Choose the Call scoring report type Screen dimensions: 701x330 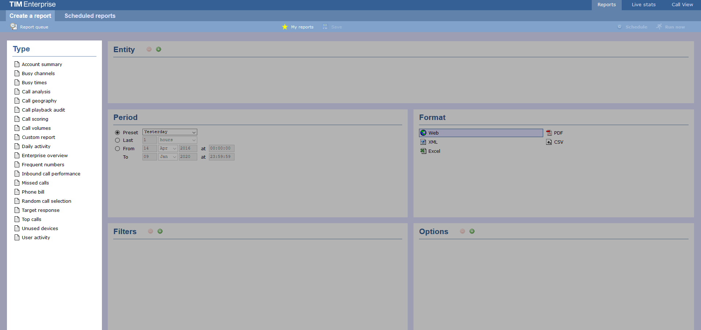click(x=35, y=119)
